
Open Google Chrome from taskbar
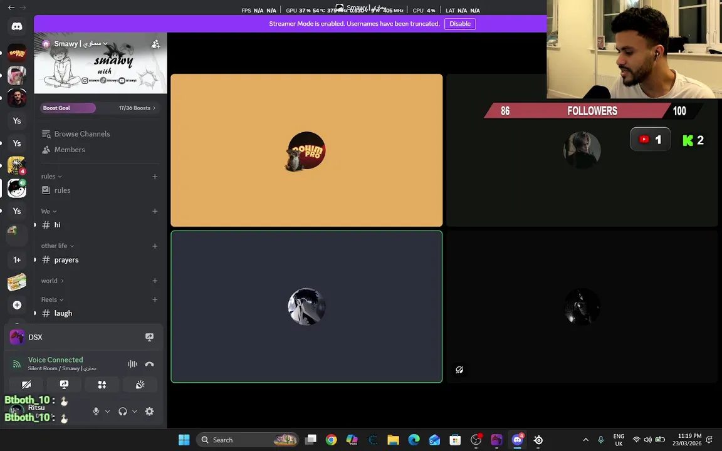(x=331, y=440)
